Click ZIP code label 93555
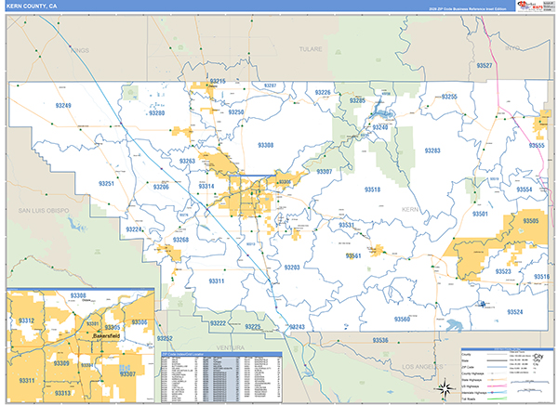The height and width of the screenshot is (405, 558). pos(537,146)
